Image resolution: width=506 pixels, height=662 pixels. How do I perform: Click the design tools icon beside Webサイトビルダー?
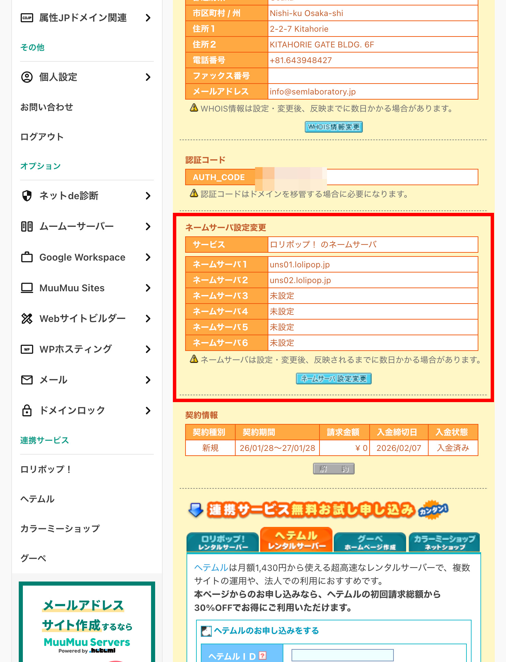tap(27, 319)
